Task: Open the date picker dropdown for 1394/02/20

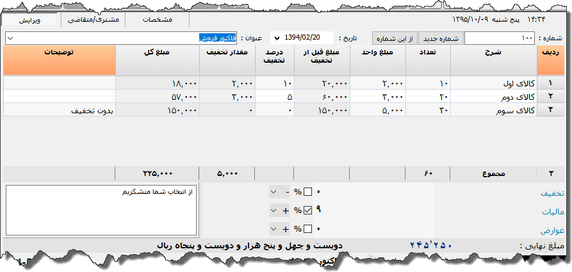Action: [x=277, y=38]
